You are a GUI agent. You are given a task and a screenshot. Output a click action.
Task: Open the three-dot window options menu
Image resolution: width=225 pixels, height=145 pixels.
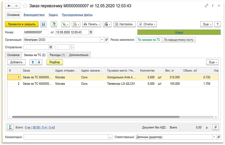coord(213,6)
